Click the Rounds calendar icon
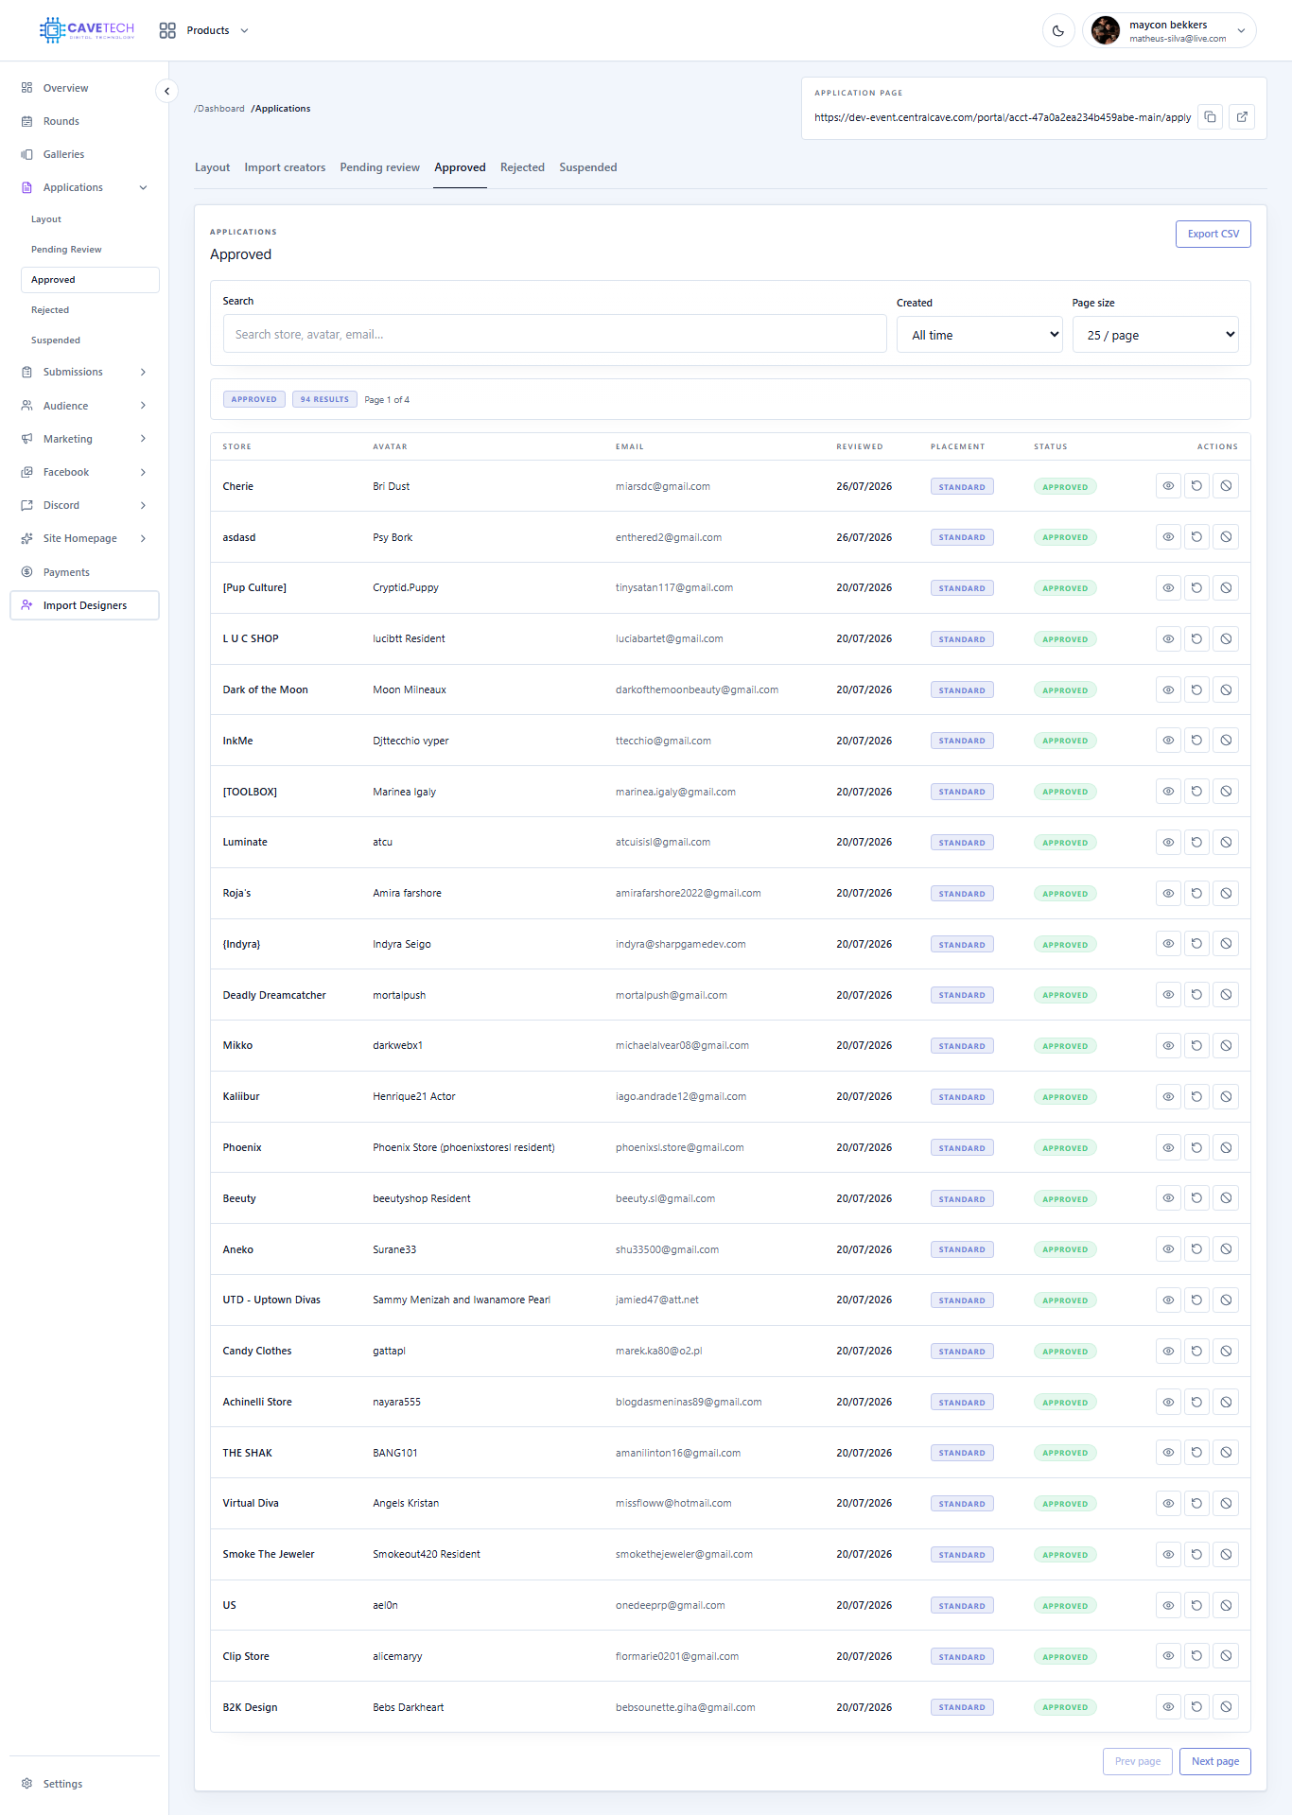Image resolution: width=1292 pixels, height=1815 pixels. click(26, 121)
